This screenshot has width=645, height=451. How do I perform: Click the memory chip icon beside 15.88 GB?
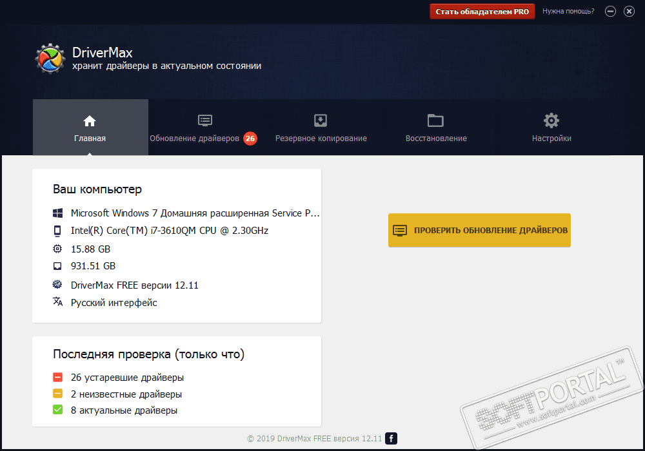(57, 249)
